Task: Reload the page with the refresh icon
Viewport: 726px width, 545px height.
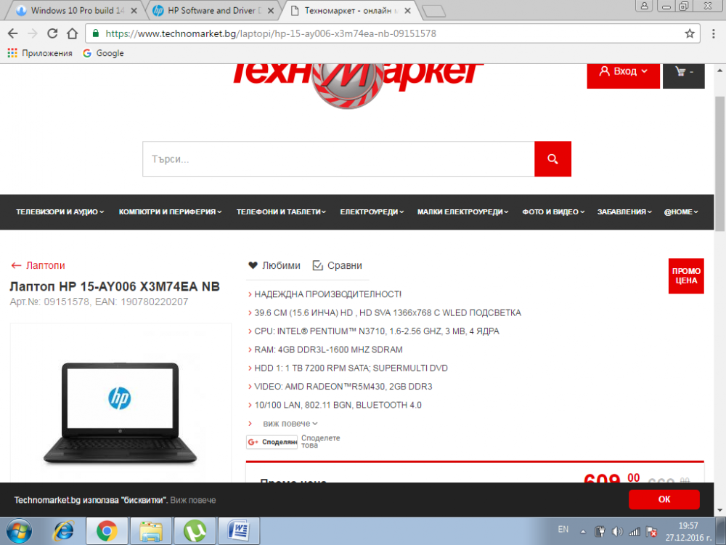Action: [x=52, y=33]
